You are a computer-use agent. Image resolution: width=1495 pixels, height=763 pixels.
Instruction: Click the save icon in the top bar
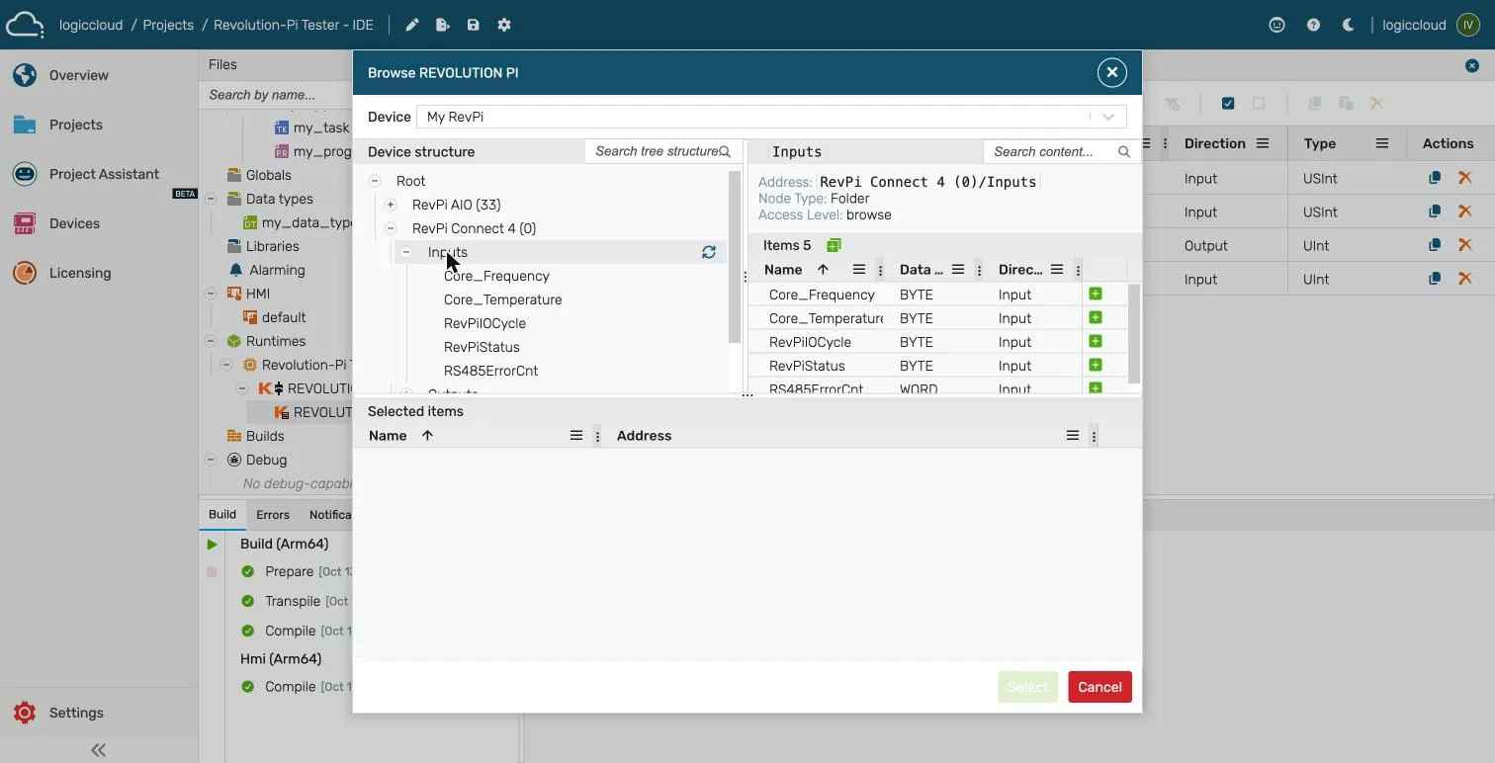point(473,25)
